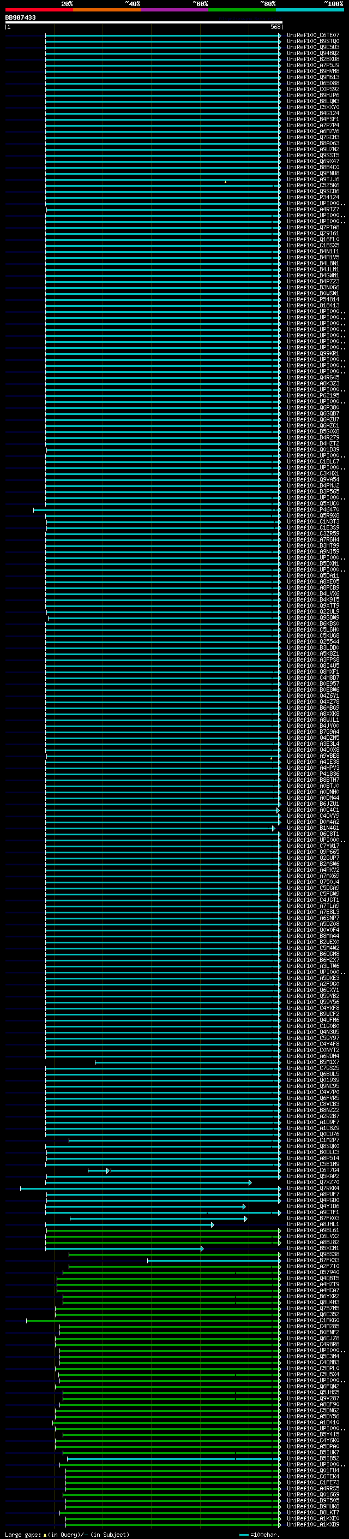The width and height of the screenshot is (349, 1539).
Task: Click the UniRef100_Q9V287 label
Action: [312, 1398]
